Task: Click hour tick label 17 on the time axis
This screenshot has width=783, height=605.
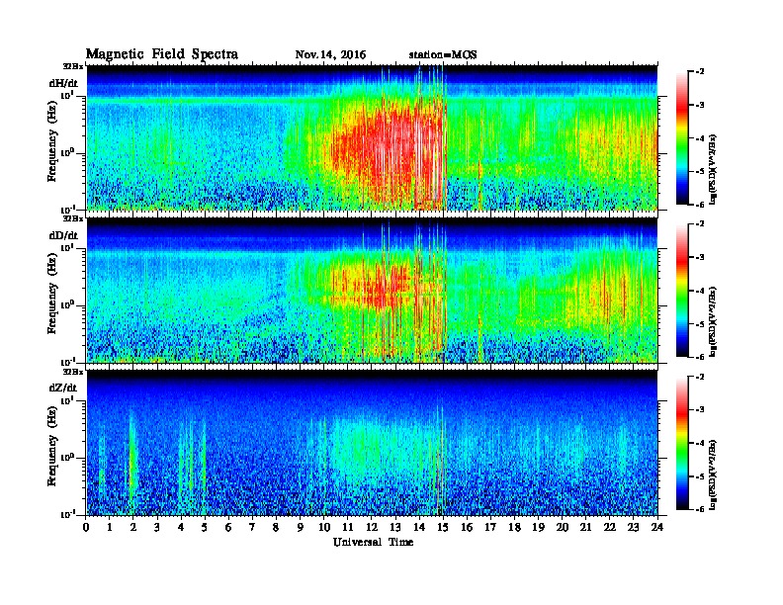Action: coord(491,528)
